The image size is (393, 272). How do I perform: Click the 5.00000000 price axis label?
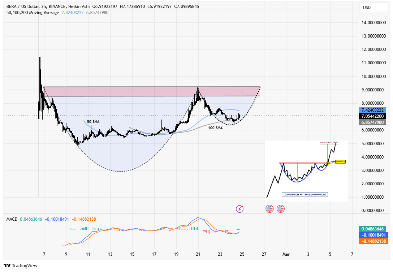coord(372,143)
